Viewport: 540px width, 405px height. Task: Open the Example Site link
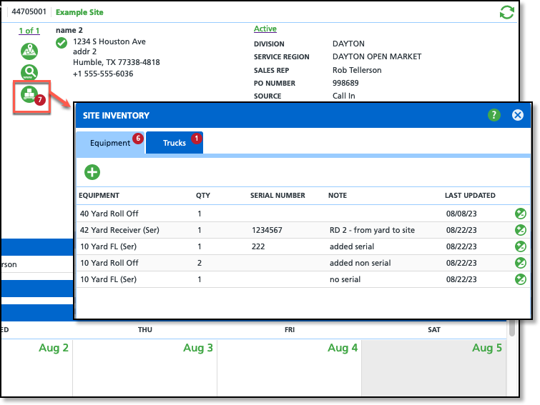[79, 12]
